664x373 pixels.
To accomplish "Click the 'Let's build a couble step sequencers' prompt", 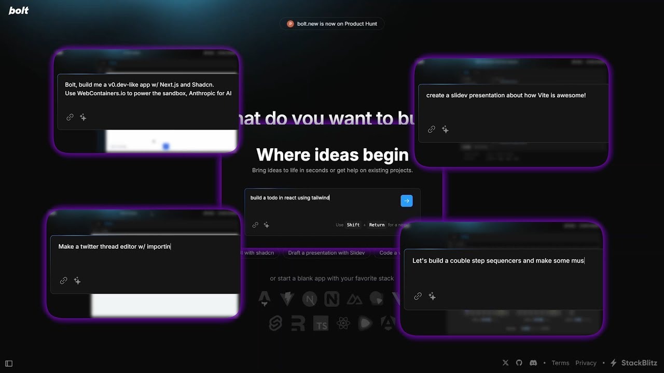I will (499, 261).
